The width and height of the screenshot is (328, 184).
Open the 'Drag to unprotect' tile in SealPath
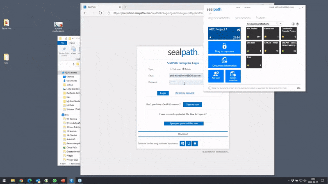click(x=224, y=47)
